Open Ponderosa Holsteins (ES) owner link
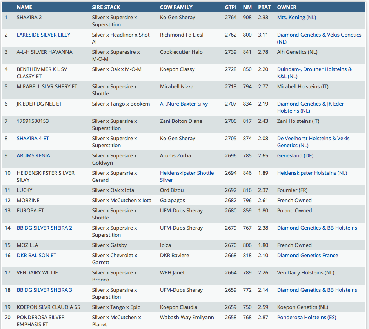 [x=307, y=317]
